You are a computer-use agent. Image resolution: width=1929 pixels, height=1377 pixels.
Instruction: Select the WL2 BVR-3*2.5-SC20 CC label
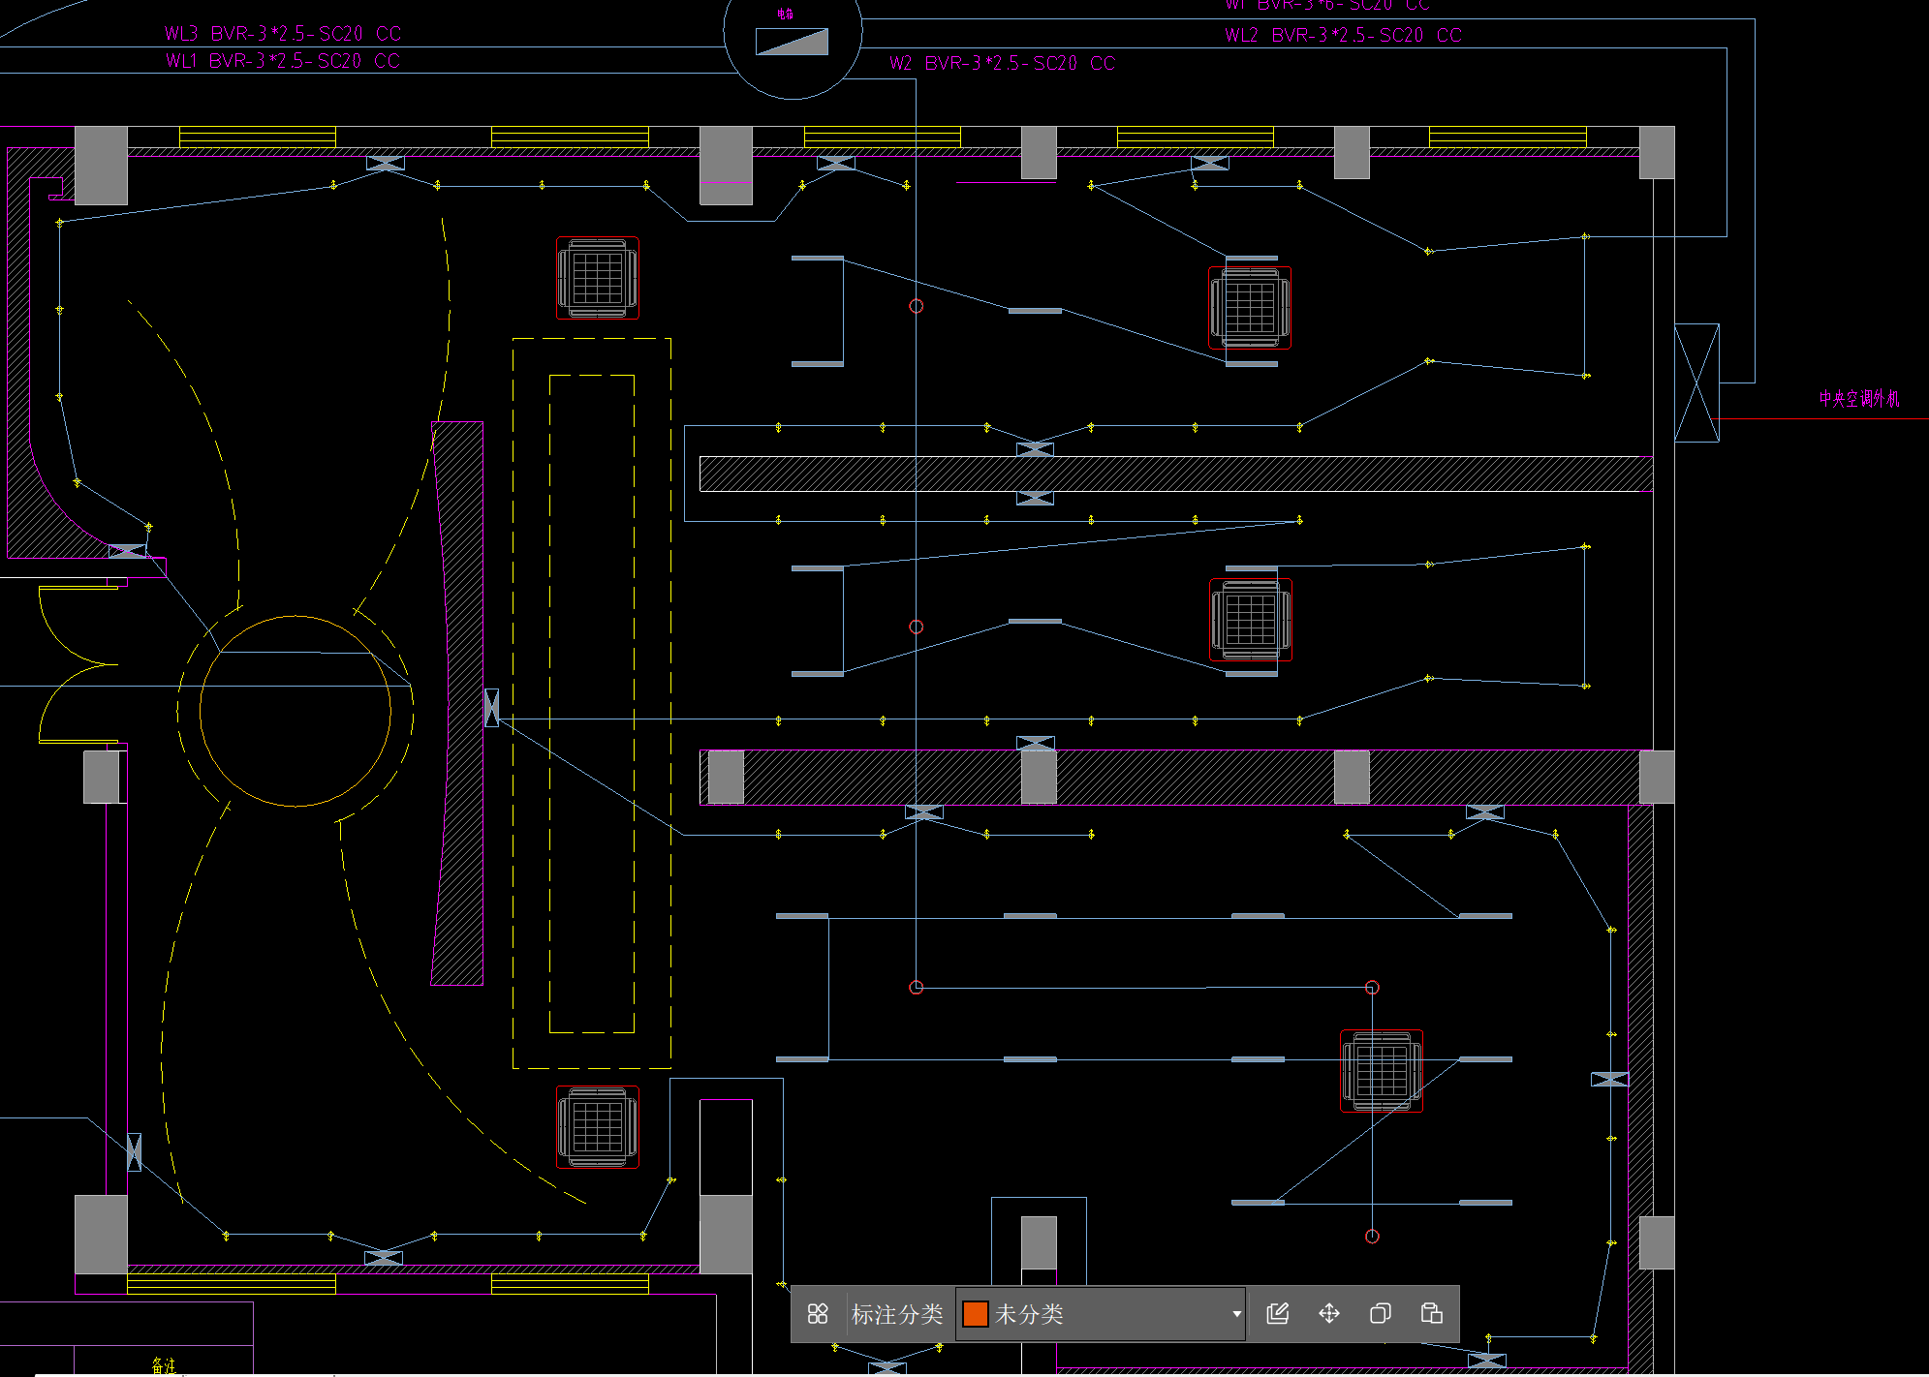[1343, 36]
